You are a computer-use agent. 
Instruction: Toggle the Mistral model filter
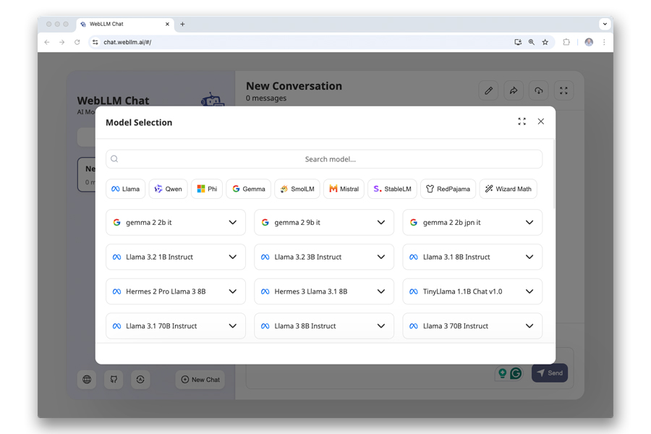coord(344,189)
